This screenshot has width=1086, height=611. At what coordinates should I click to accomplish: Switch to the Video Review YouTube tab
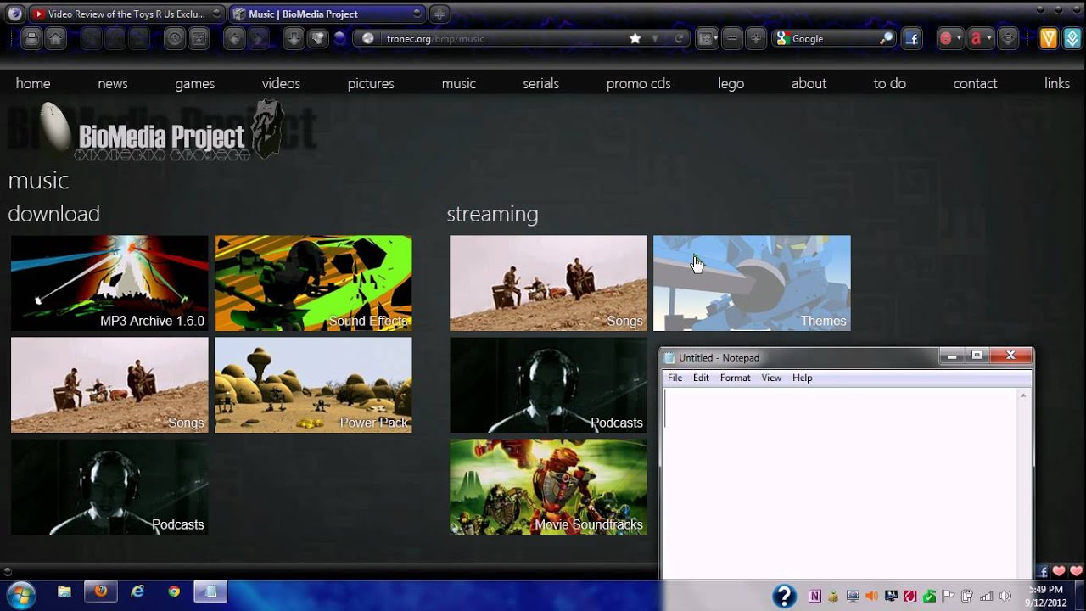click(126, 14)
